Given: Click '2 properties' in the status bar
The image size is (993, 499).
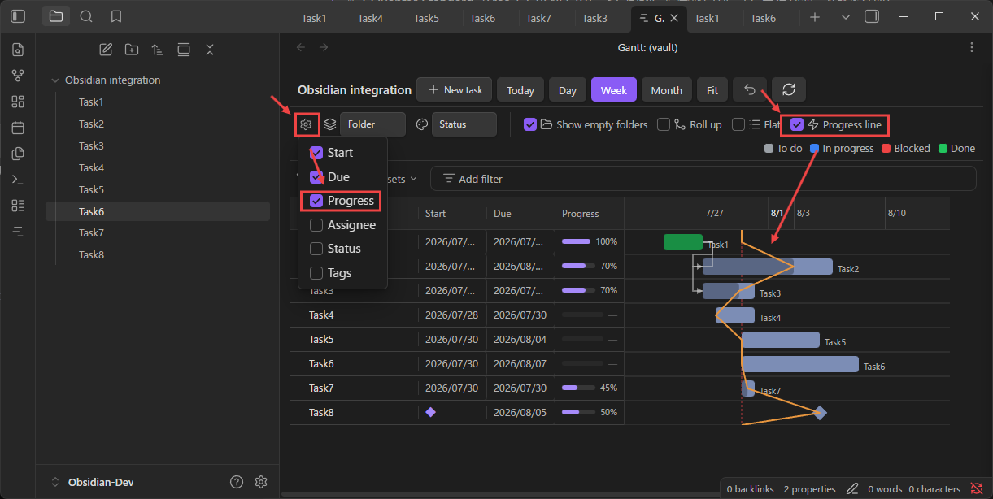Looking at the screenshot, I should (809, 489).
